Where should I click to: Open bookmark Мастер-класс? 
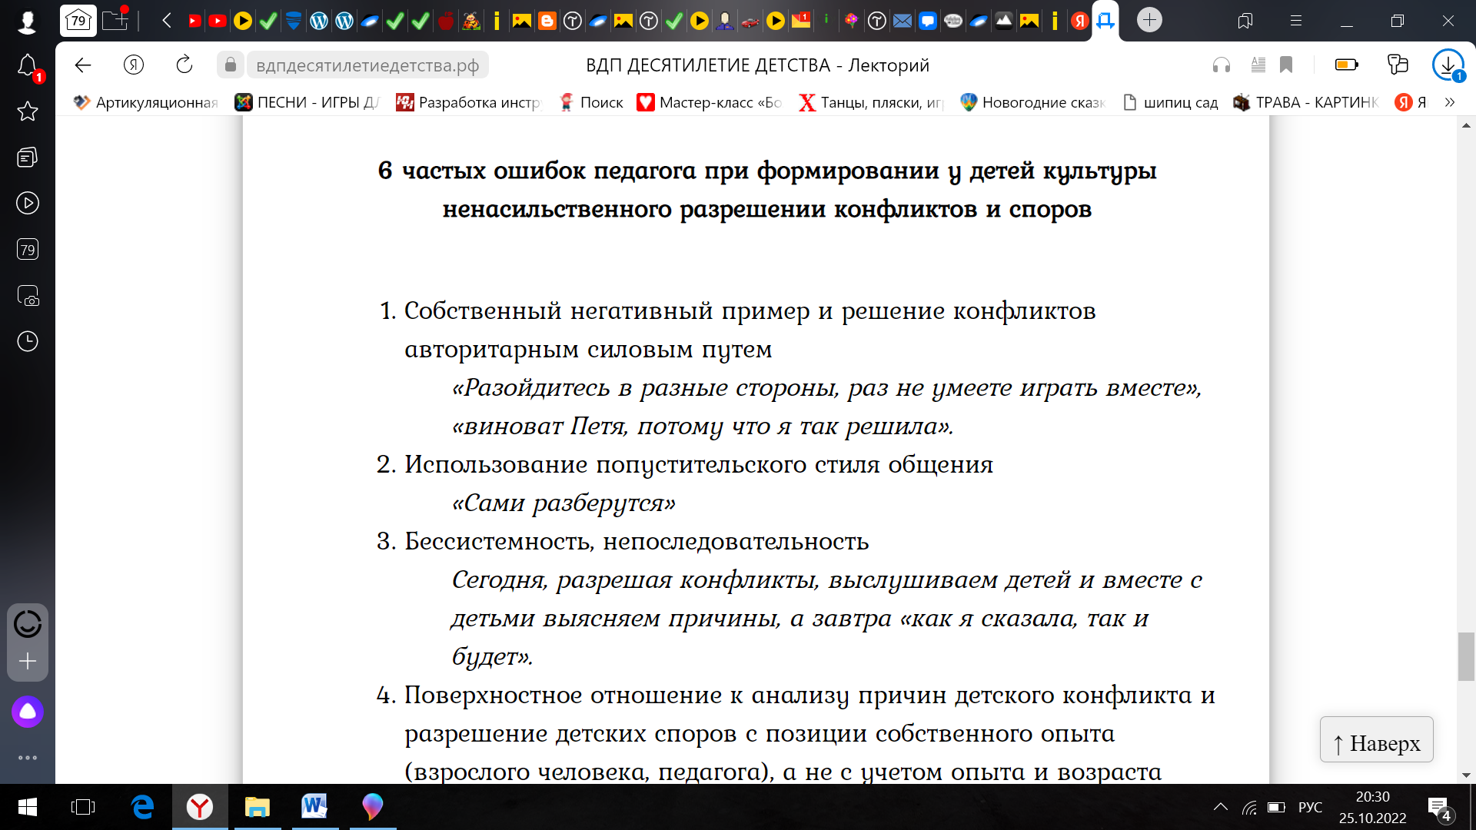(x=710, y=102)
